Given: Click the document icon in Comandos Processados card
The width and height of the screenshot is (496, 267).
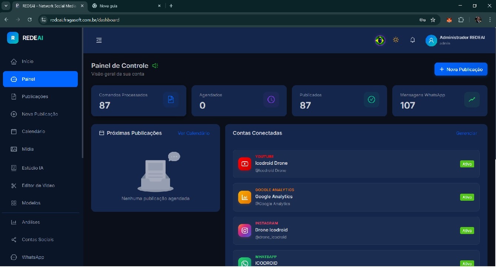Looking at the screenshot, I should [x=171, y=100].
